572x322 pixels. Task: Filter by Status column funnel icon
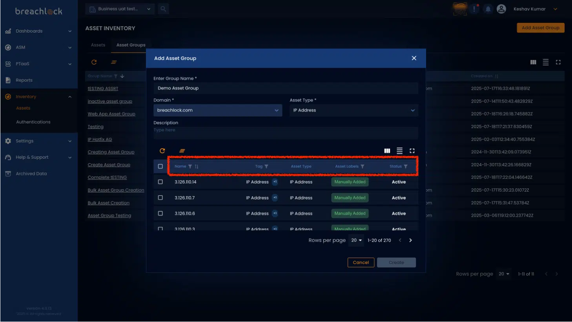pyautogui.click(x=406, y=166)
